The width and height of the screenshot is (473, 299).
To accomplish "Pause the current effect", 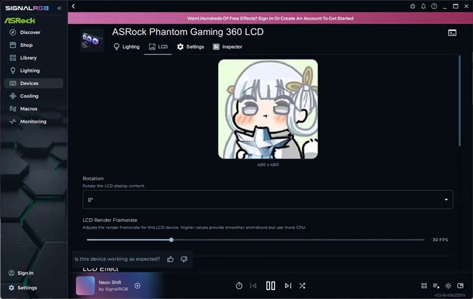I will point(271,286).
